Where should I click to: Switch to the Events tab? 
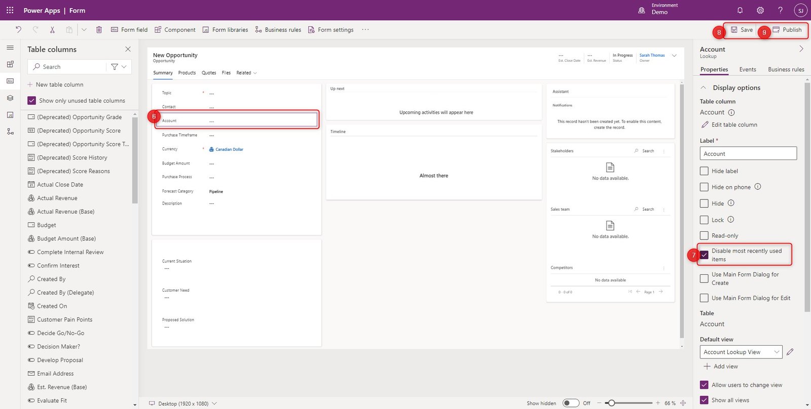(748, 69)
